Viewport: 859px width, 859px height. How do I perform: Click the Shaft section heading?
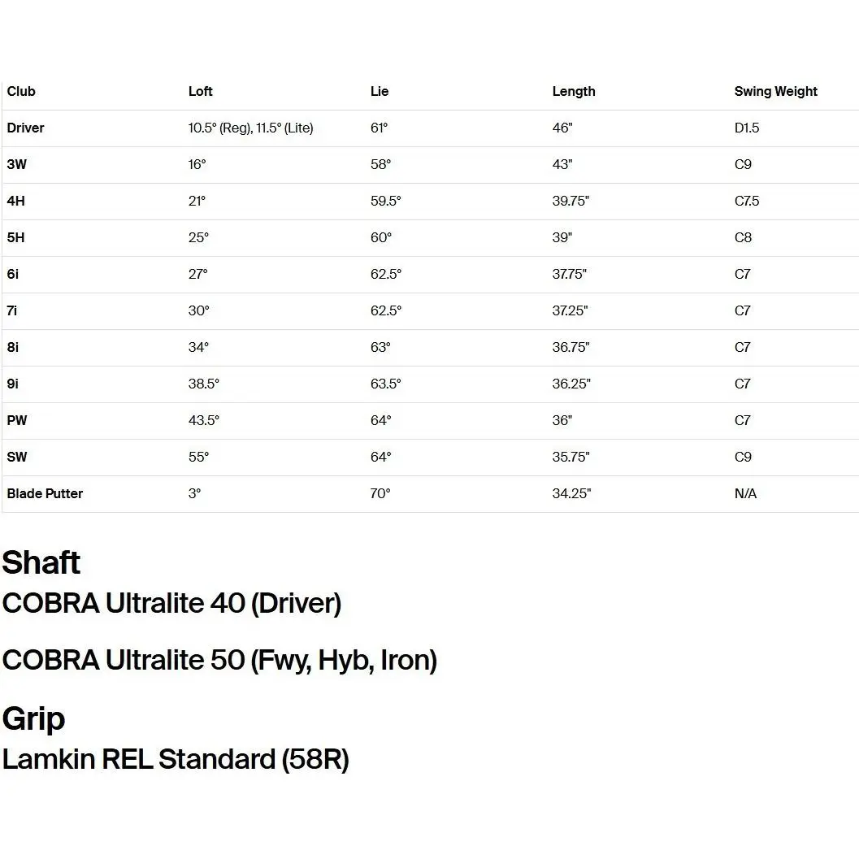41,562
